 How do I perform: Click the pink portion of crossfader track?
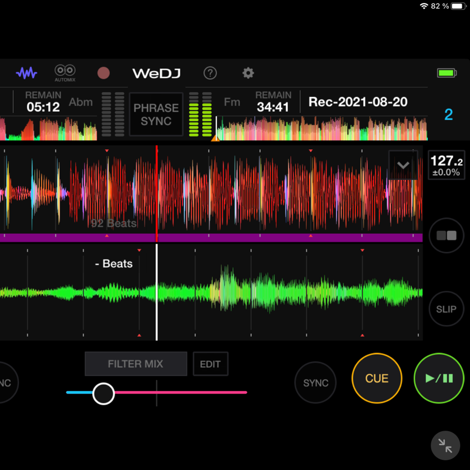[x=181, y=392]
